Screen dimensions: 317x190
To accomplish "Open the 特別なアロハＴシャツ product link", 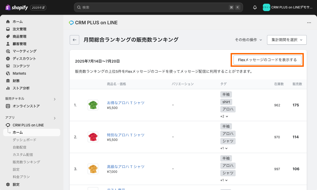I will pyautogui.click(x=126, y=135).
